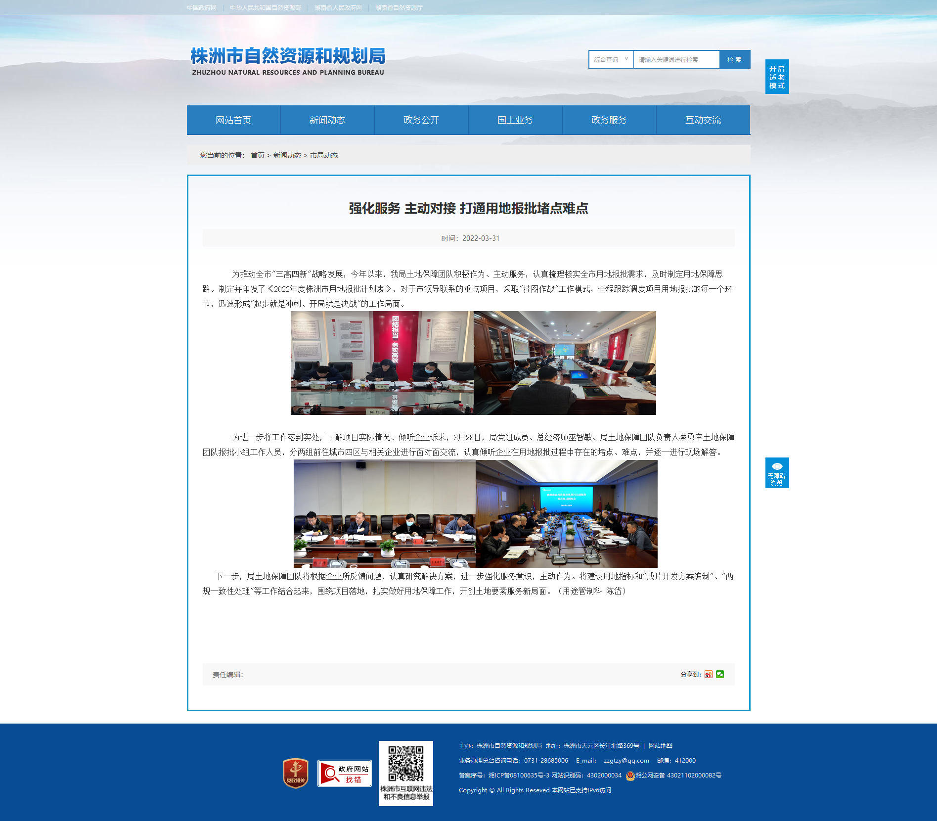Focus the keyword search input field
Screen dimensions: 937x821
click(x=676, y=59)
